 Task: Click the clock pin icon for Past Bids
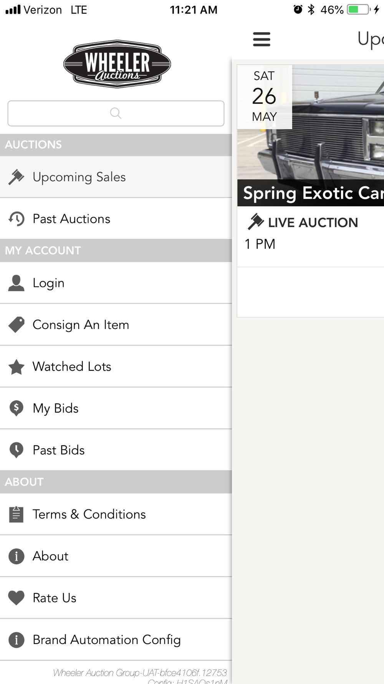point(16,450)
